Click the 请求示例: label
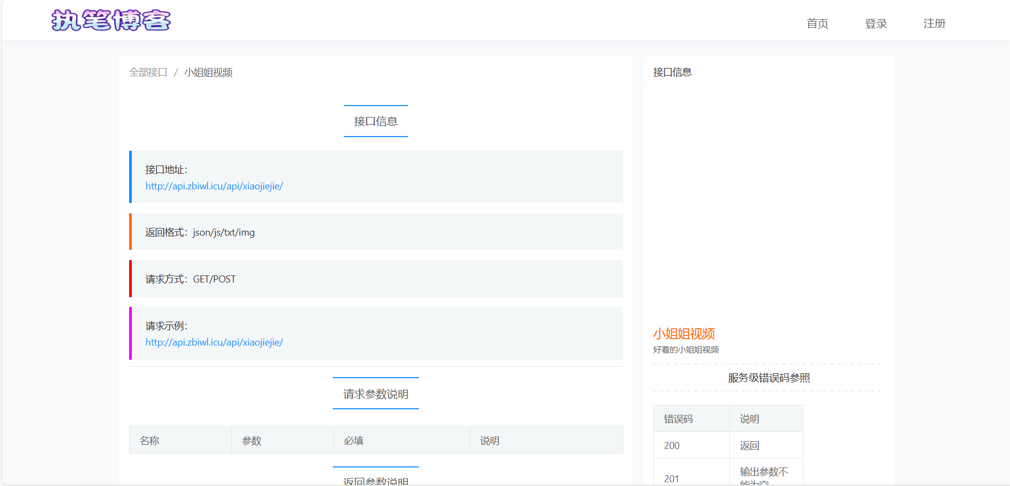Viewport: 1010px width, 486px height. point(166,326)
